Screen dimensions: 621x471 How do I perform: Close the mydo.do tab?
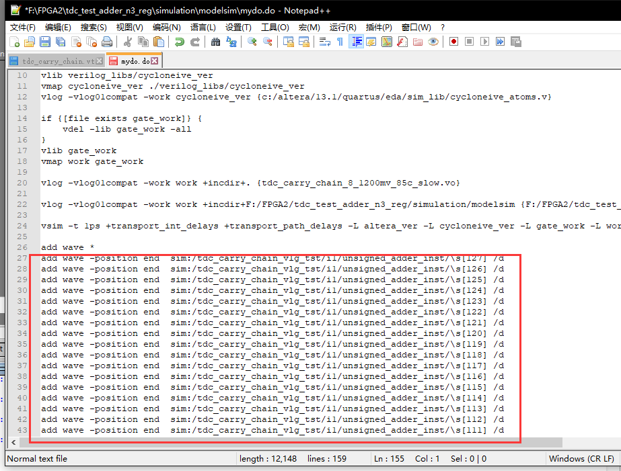click(x=154, y=60)
